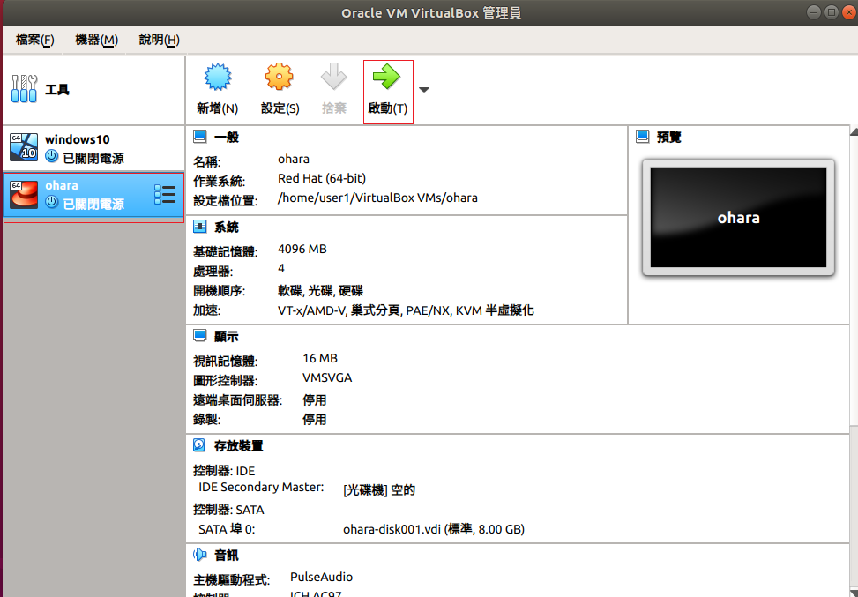
Task: Click the 顯示 section display icon
Action: click(x=199, y=335)
